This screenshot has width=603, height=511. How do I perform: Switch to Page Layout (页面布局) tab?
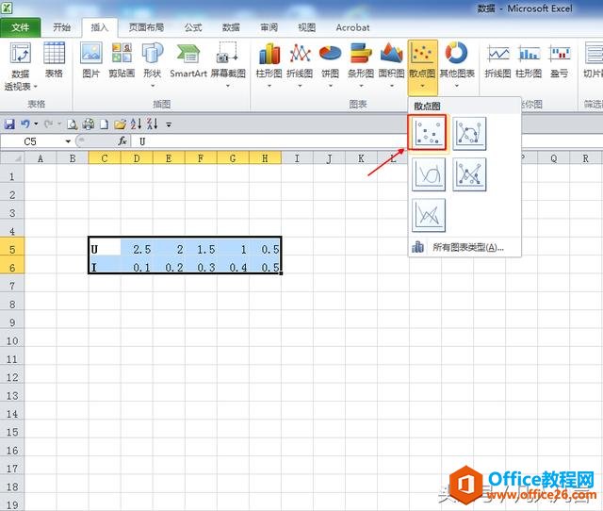pyautogui.click(x=146, y=27)
